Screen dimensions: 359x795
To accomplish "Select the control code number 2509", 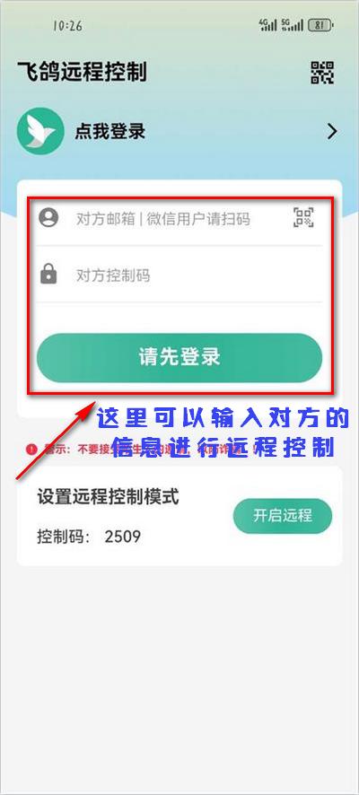I will (123, 537).
